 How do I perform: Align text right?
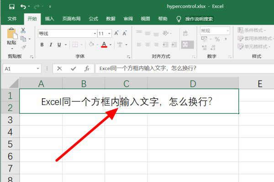tap(156, 45)
